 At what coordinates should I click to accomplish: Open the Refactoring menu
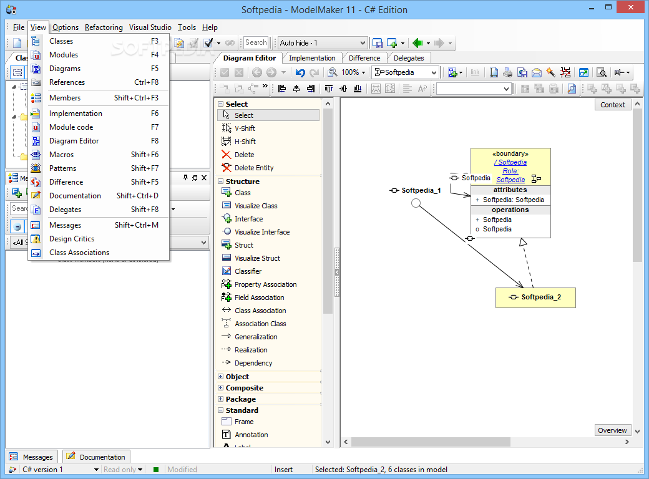(104, 27)
